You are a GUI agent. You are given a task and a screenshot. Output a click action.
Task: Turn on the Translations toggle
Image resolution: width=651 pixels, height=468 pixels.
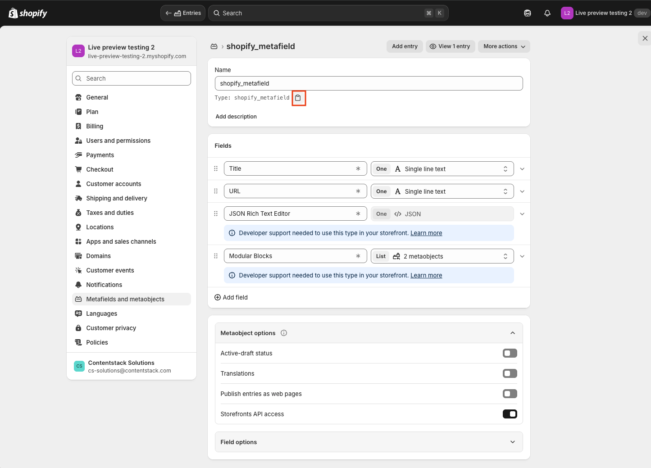pos(510,373)
